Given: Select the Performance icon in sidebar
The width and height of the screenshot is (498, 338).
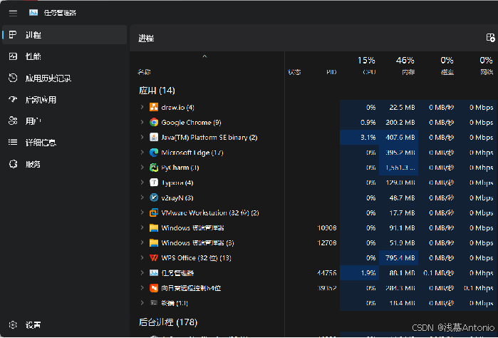Looking at the screenshot, I should pos(13,56).
